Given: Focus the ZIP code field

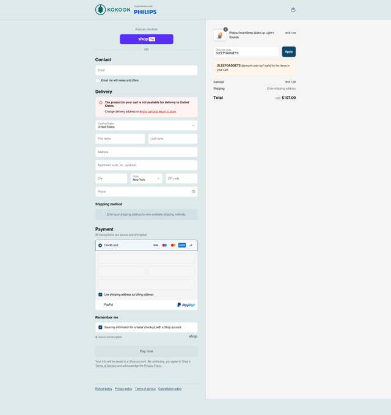Looking at the screenshot, I should 181,178.
